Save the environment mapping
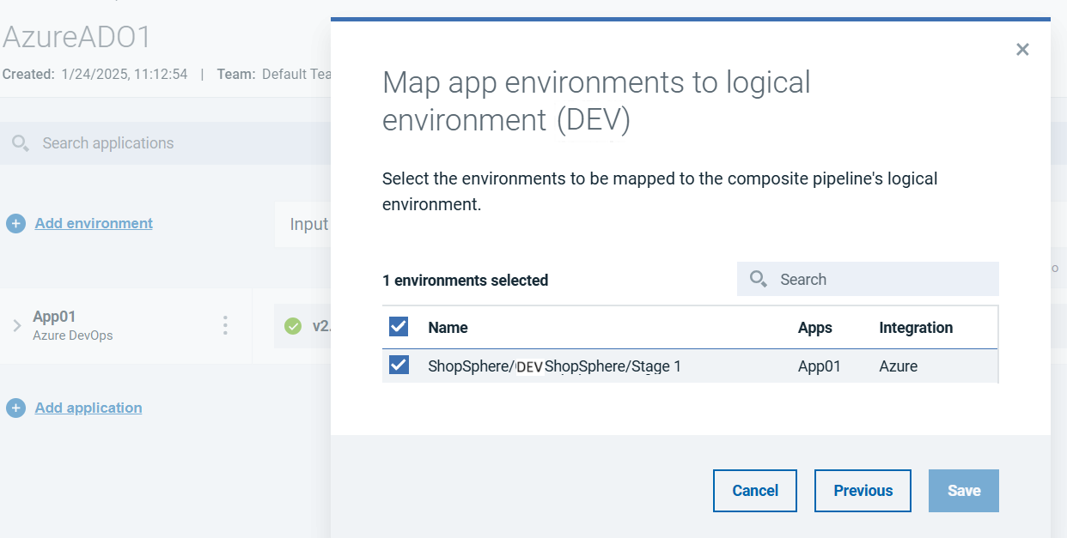Screen dimensions: 1067x538 click(x=963, y=491)
